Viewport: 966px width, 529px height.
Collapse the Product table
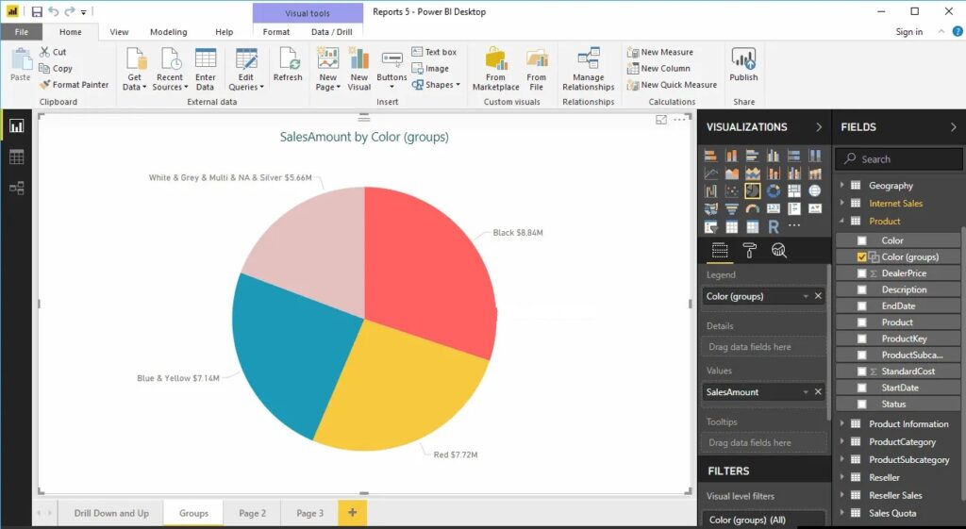point(842,221)
